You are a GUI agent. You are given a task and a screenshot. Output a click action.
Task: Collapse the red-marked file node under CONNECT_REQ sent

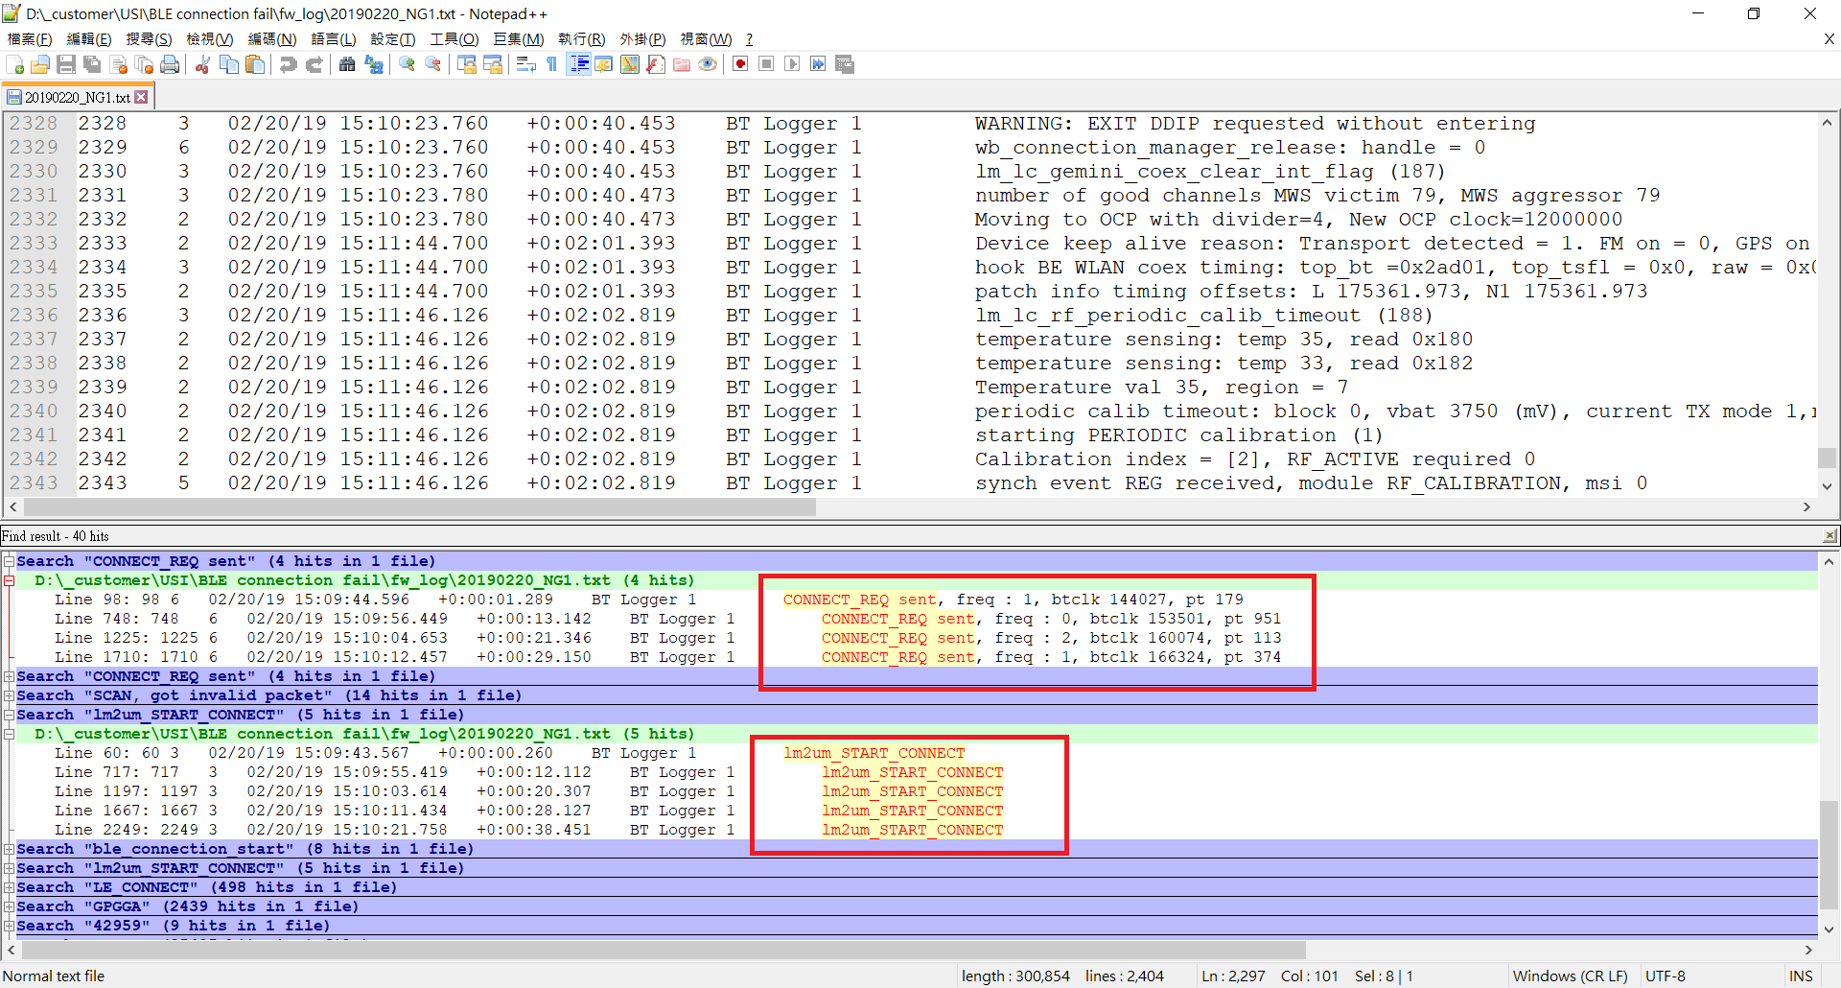[9, 580]
